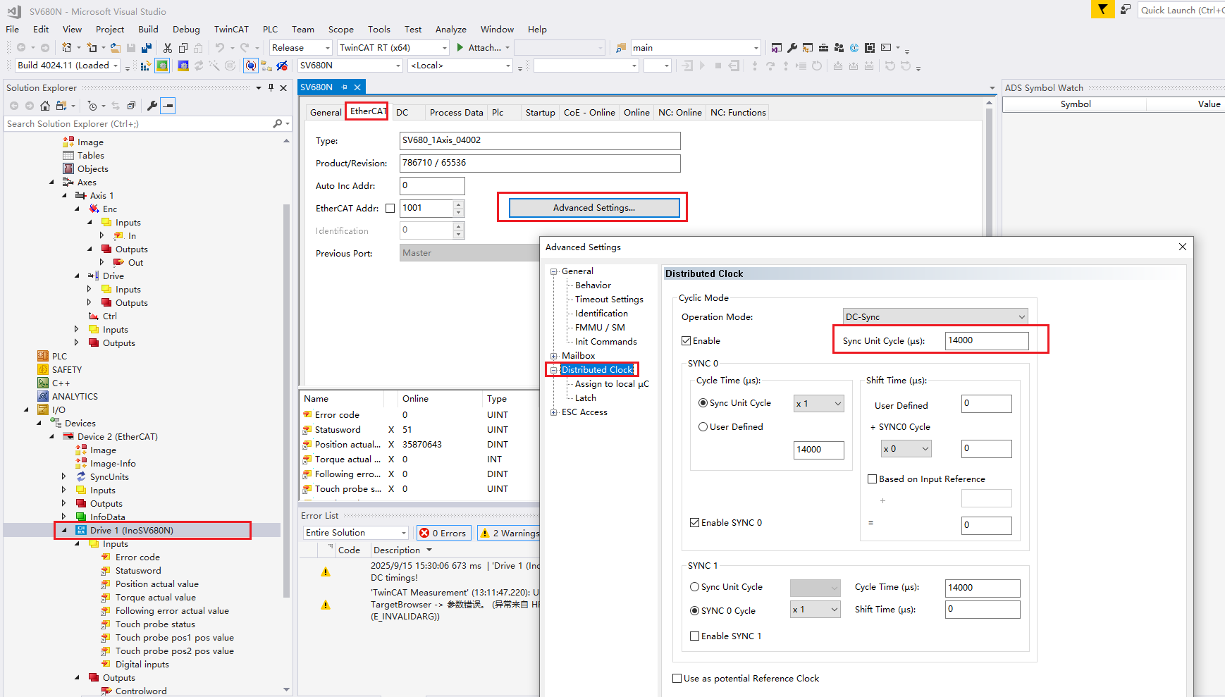1225x697 pixels.
Task: Click the Activate Configuration TwinCAT icon
Action: tap(146, 66)
